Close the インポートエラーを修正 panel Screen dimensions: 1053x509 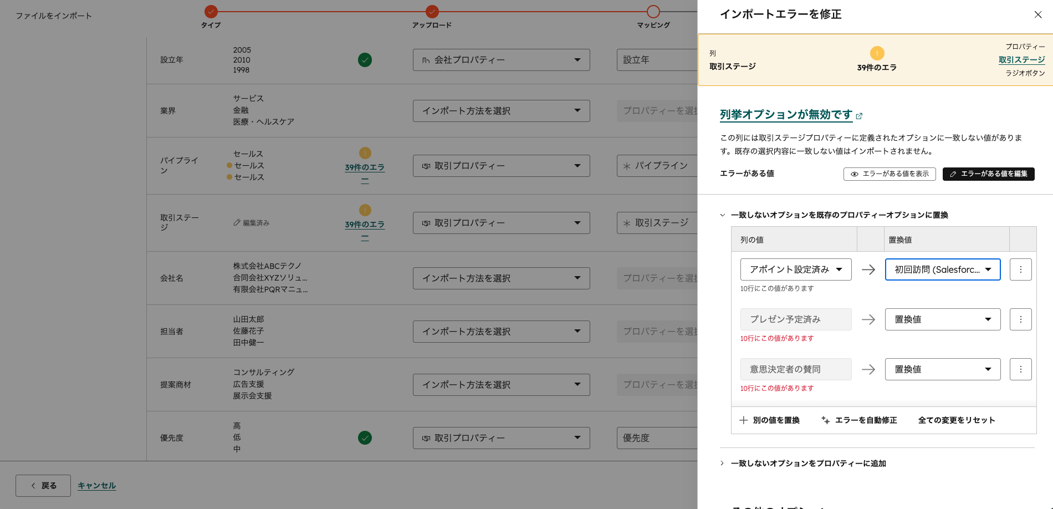(x=1037, y=14)
